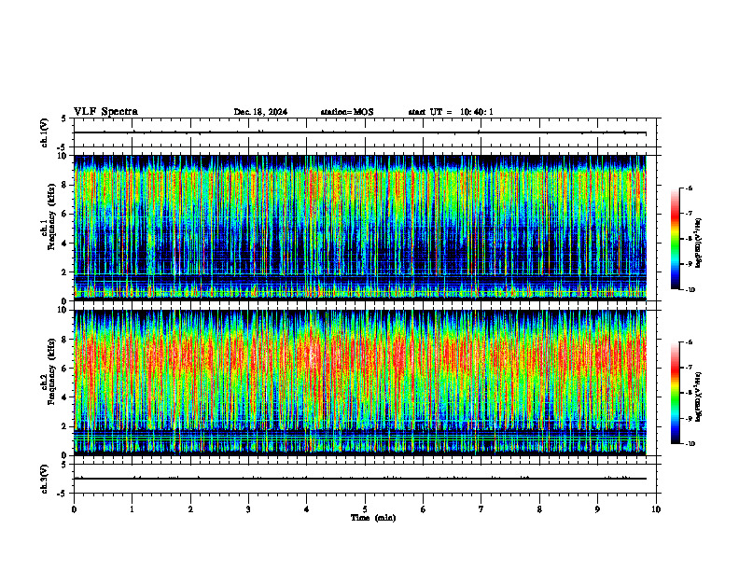The width and height of the screenshot is (739, 571).
Task: Select the "start UT = 10:40: 1" text
Action: (451, 112)
